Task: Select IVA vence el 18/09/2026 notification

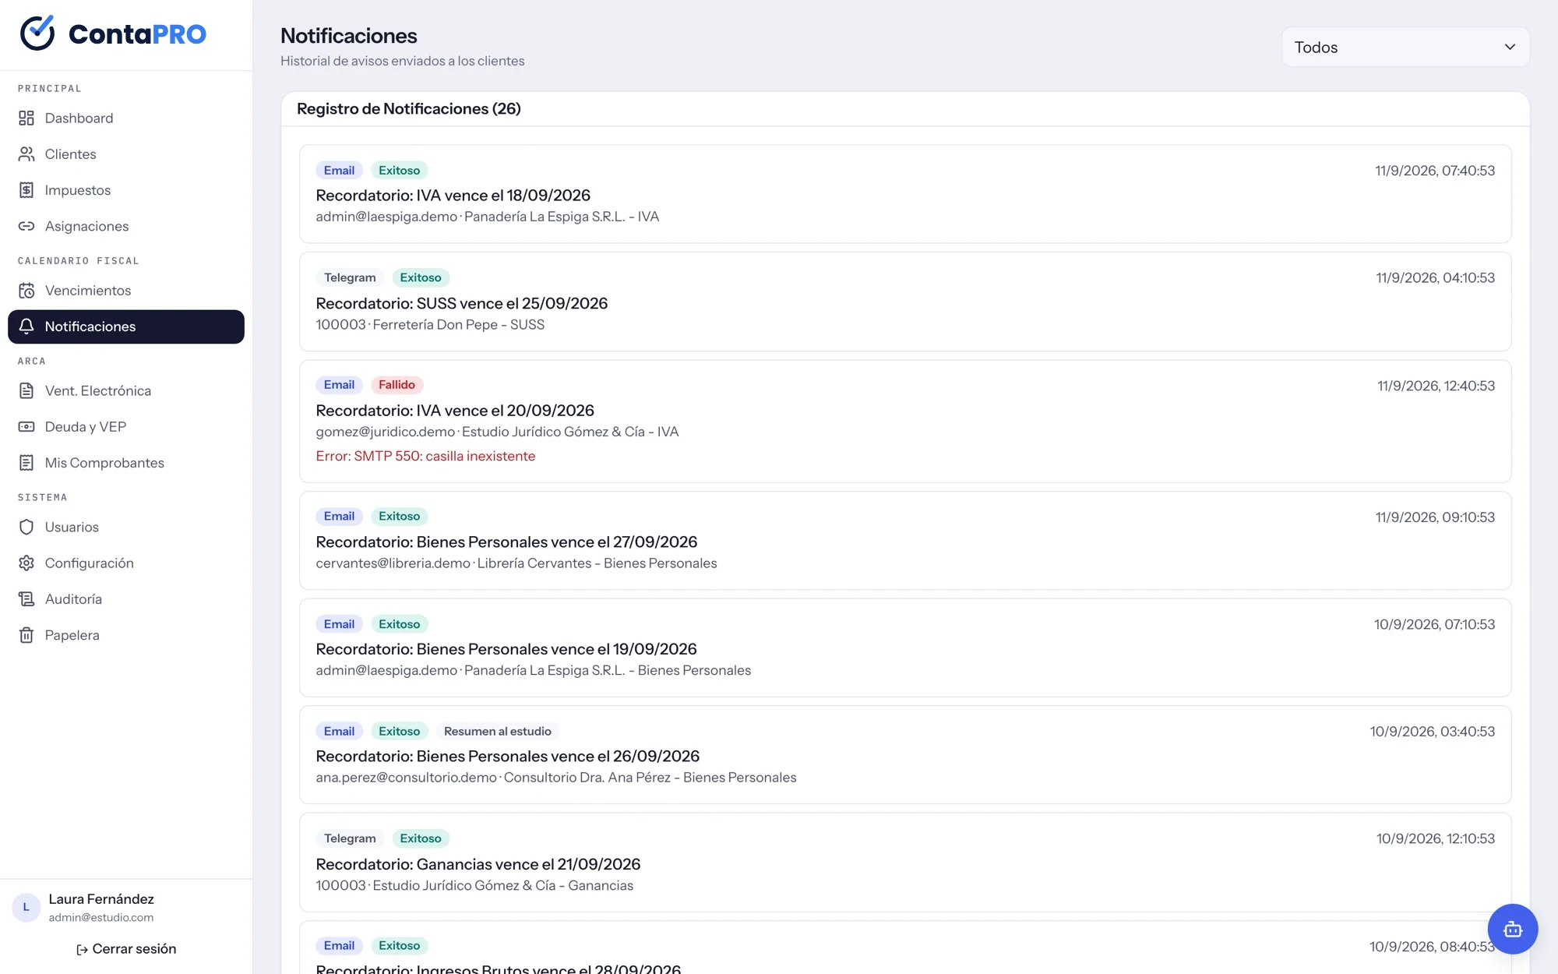Action: tap(905, 194)
